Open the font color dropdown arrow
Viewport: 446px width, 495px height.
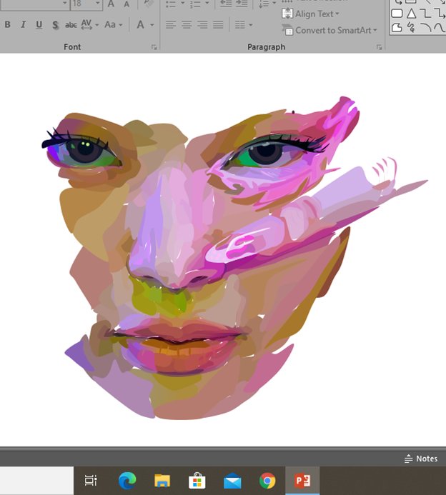152,24
